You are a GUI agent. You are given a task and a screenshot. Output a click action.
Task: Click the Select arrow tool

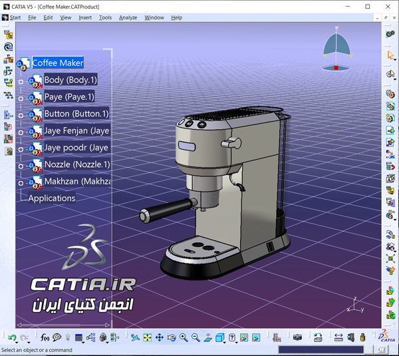(390, 55)
